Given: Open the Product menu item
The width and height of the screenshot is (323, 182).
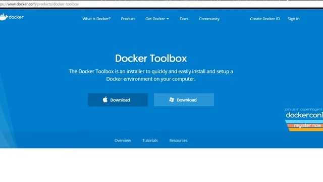Looking at the screenshot, I should pos(128,19).
